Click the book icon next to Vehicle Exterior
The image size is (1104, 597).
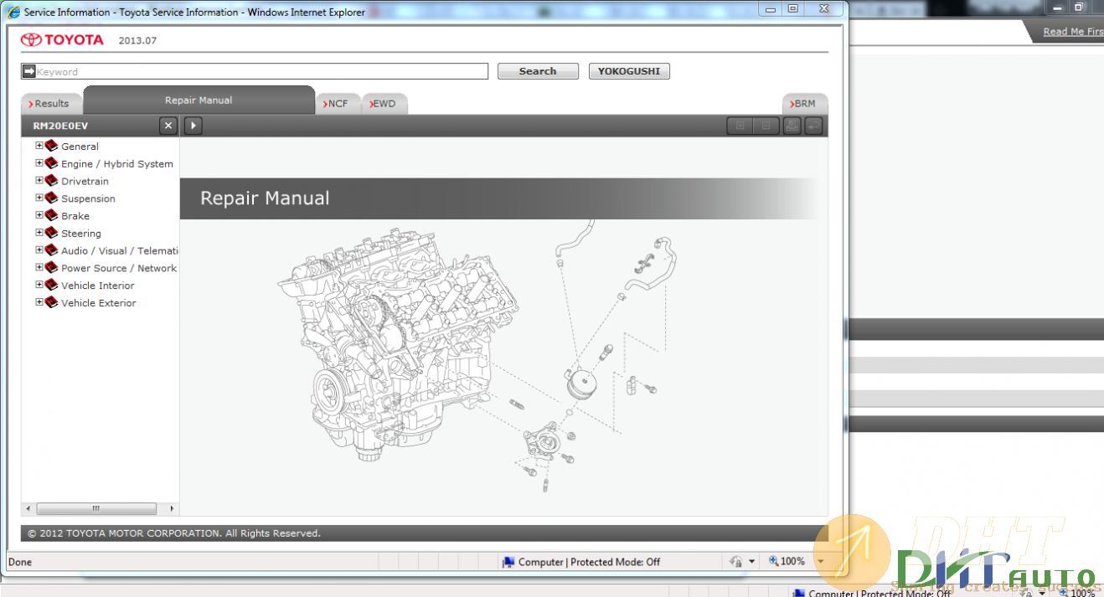tap(51, 302)
